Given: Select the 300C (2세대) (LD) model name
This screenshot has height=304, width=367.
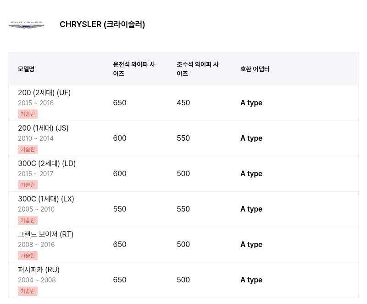Looking at the screenshot, I should click(47, 163).
